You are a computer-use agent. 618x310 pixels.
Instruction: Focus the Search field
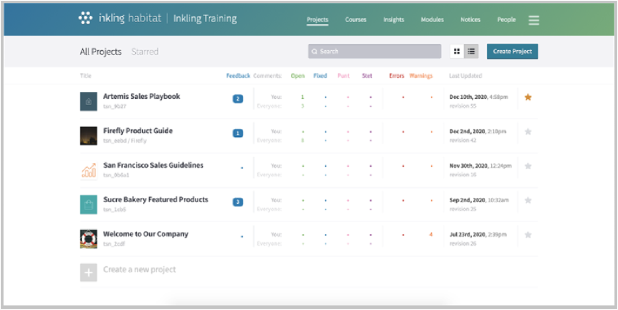point(375,51)
